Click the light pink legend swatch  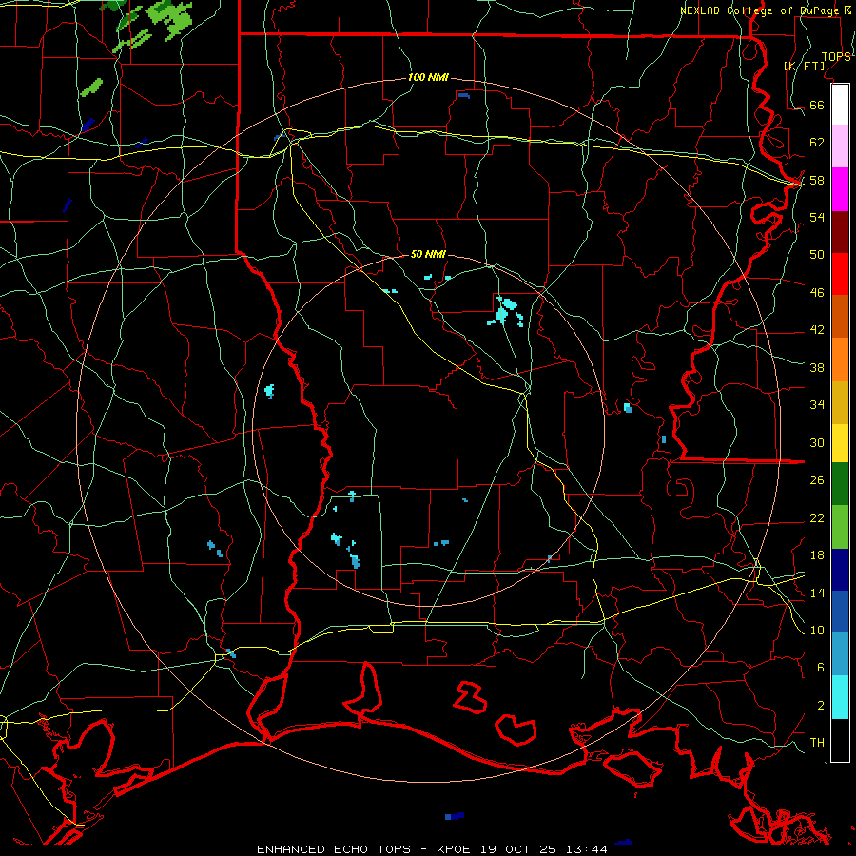[840, 146]
